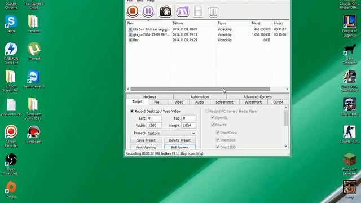Click the Height input field showing 1024
361x203 pixels.
coord(189,125)
